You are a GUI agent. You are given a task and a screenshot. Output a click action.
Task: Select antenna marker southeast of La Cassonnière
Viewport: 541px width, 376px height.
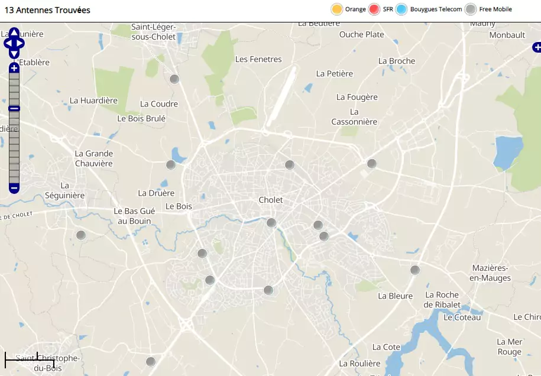(371, 164)
